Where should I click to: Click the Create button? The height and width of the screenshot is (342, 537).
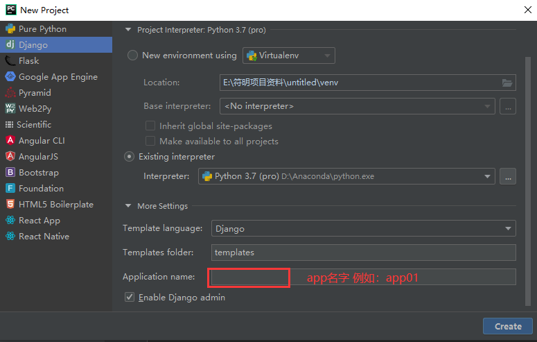(508, 326)
